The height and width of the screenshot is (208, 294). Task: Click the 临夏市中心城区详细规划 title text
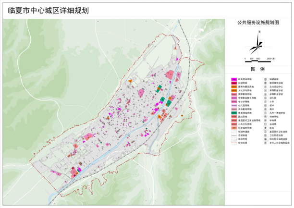[46, 10]
